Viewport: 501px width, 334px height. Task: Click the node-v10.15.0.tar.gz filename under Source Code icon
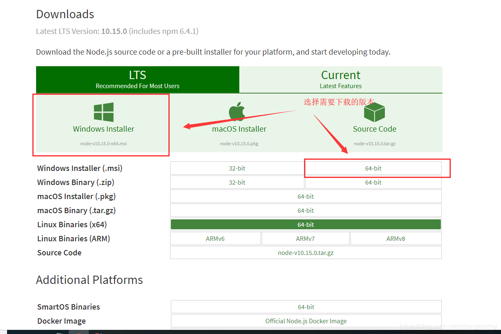tap(375, 144)
